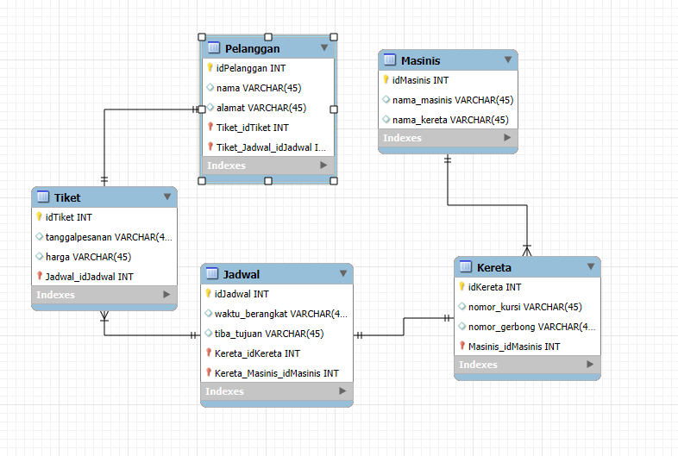Image resolution: width=678 pixels, height=456 pixels.
Task: Expand the Indexes section of Jadwal
Action: [x=342, y=390]
